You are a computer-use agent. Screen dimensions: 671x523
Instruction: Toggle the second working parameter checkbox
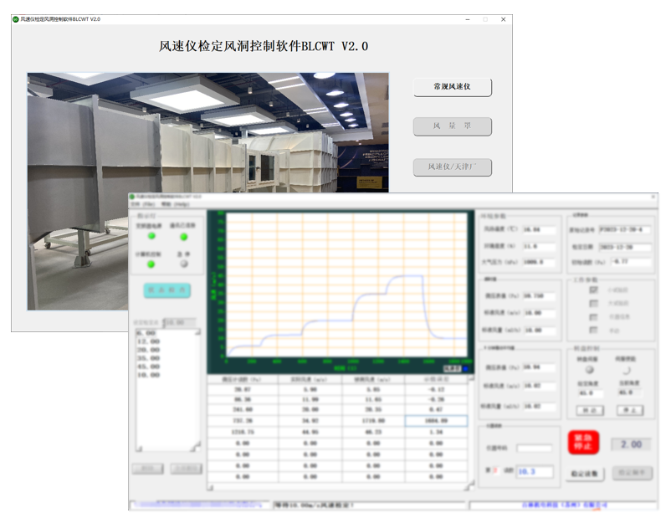point(594,303)
